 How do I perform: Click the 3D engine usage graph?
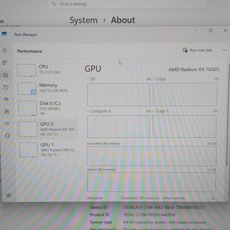click(119, 95)
